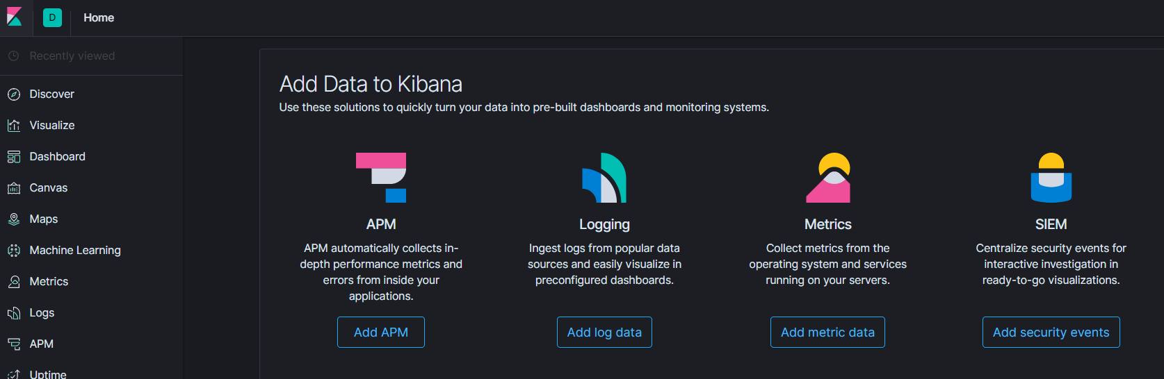
Task: Click the large SIEM logo graphic
Action: click(x=1051, y=178)
